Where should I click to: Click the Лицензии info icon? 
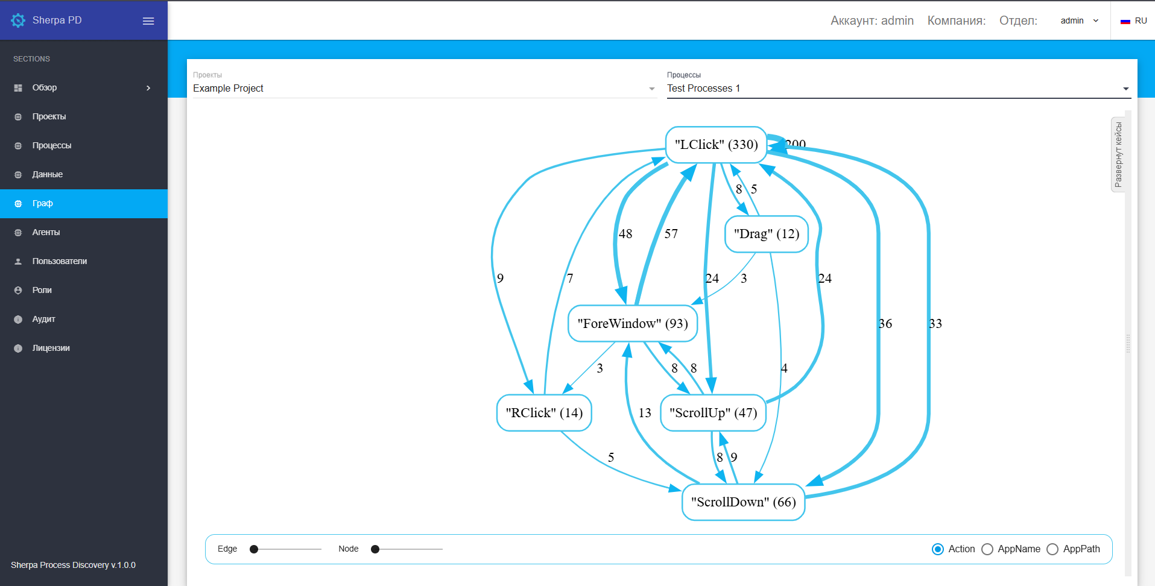click(x=18, y=348)
